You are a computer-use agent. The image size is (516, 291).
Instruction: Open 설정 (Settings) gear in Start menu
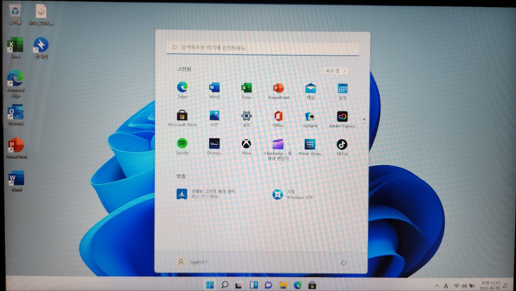point(246,119)
